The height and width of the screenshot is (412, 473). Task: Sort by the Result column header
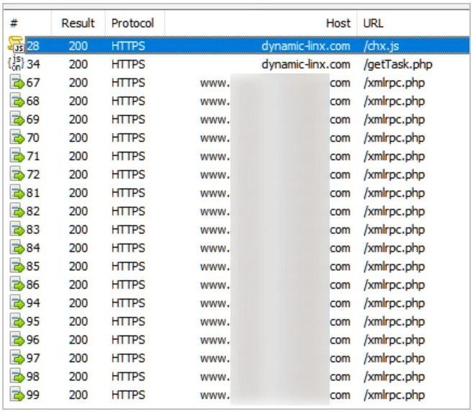tap(78, 23)
